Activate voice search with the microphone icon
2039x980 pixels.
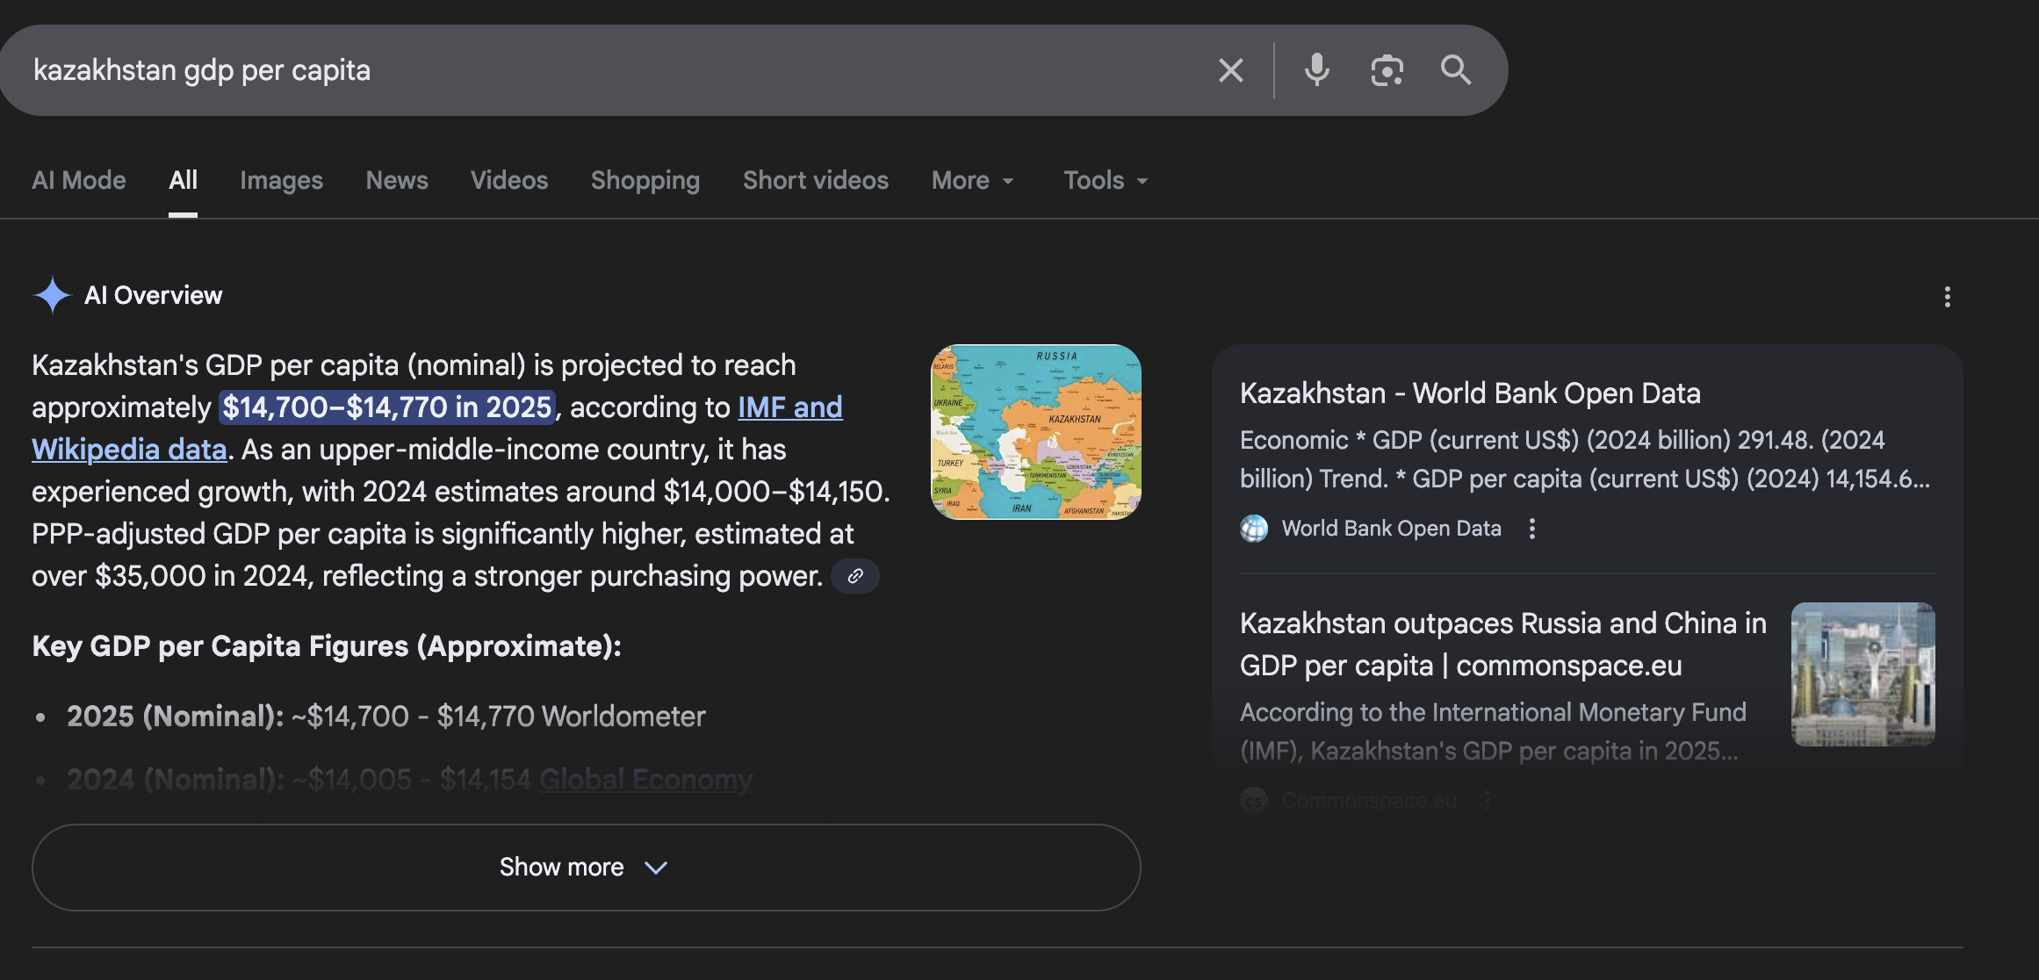coord(1316,69)
